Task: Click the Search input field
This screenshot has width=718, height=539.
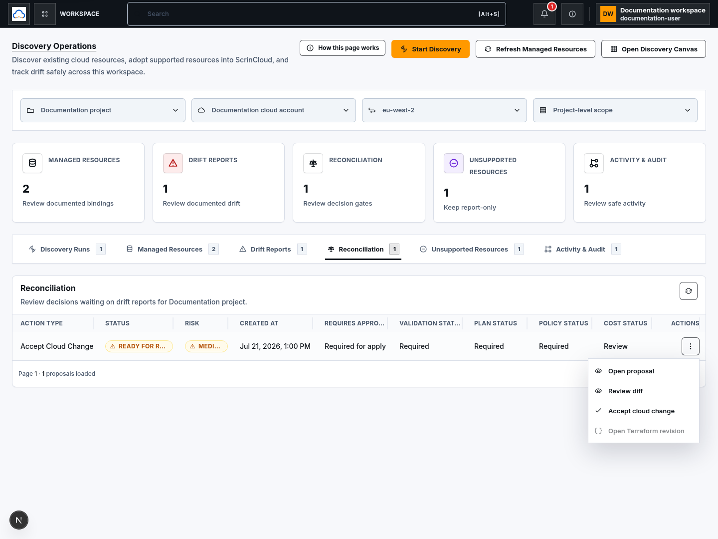Action: [x=317, y=14]
